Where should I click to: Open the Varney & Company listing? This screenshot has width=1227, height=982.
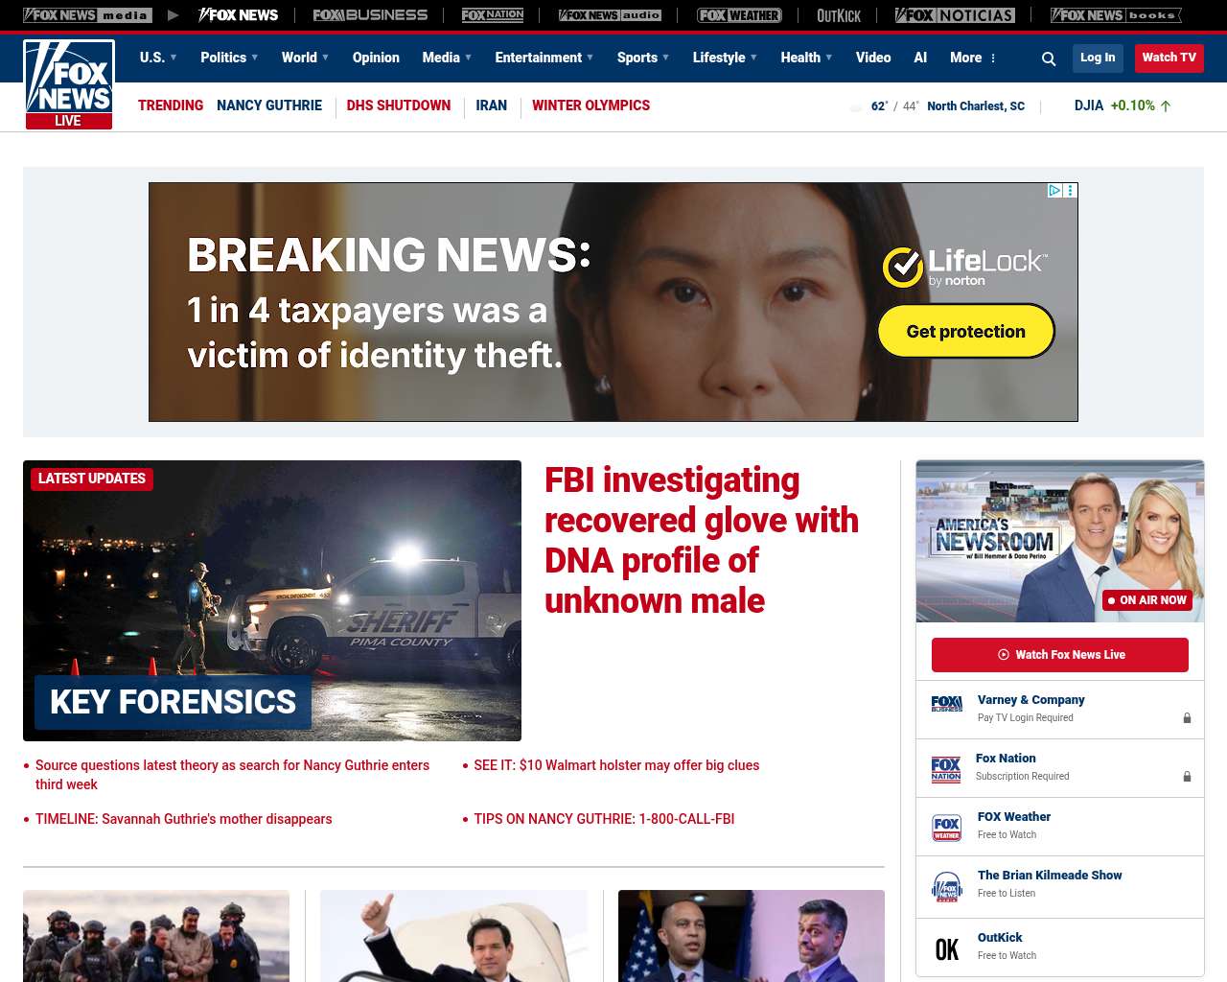pos(1060,710)
